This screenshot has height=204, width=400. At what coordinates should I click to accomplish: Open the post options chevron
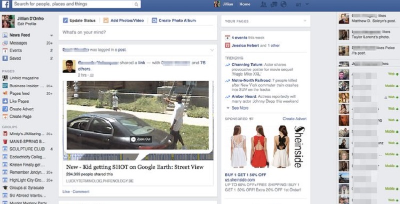[212, 50]
